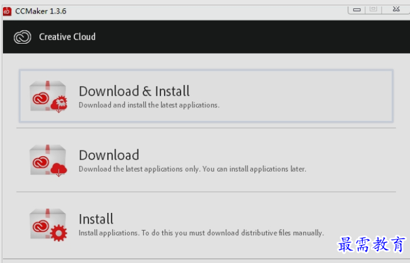
Task: Click the CCMaker 1.3.6 window title
Action: point(41,11)
